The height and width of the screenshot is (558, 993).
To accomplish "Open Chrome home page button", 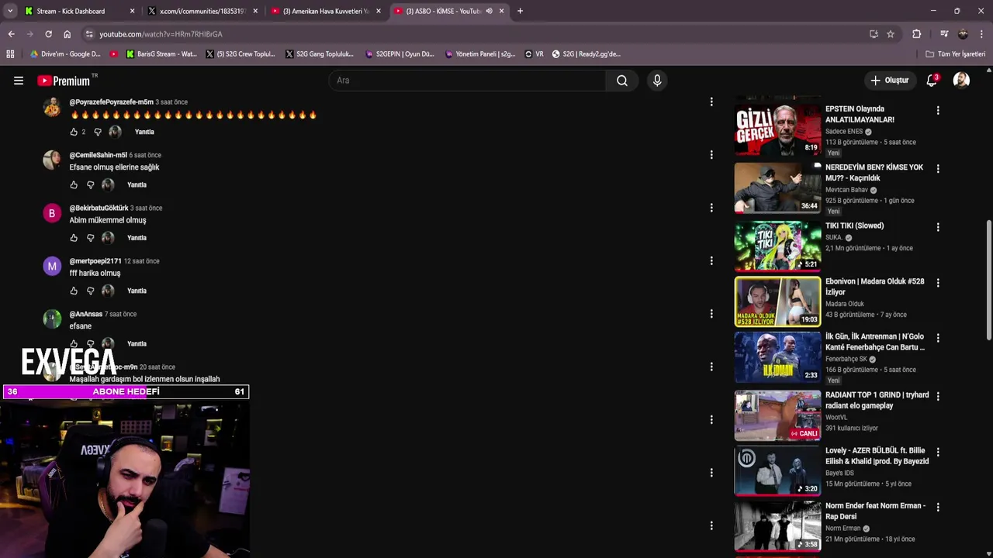I will click(x=67, y=34).
